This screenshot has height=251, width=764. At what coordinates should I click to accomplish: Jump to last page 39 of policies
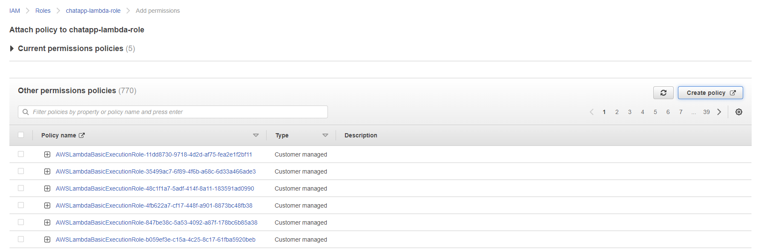tap(707, 112)
